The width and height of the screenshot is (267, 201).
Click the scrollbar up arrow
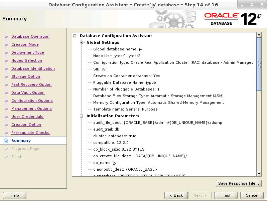point(259,35)
